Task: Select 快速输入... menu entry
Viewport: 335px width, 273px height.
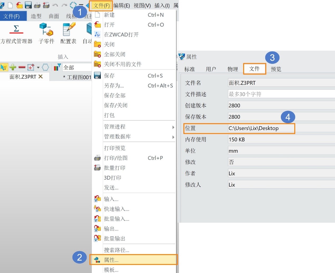Action: [x=134, y=209]
